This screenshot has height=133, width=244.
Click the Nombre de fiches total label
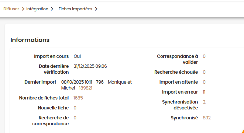coord(44,98)
